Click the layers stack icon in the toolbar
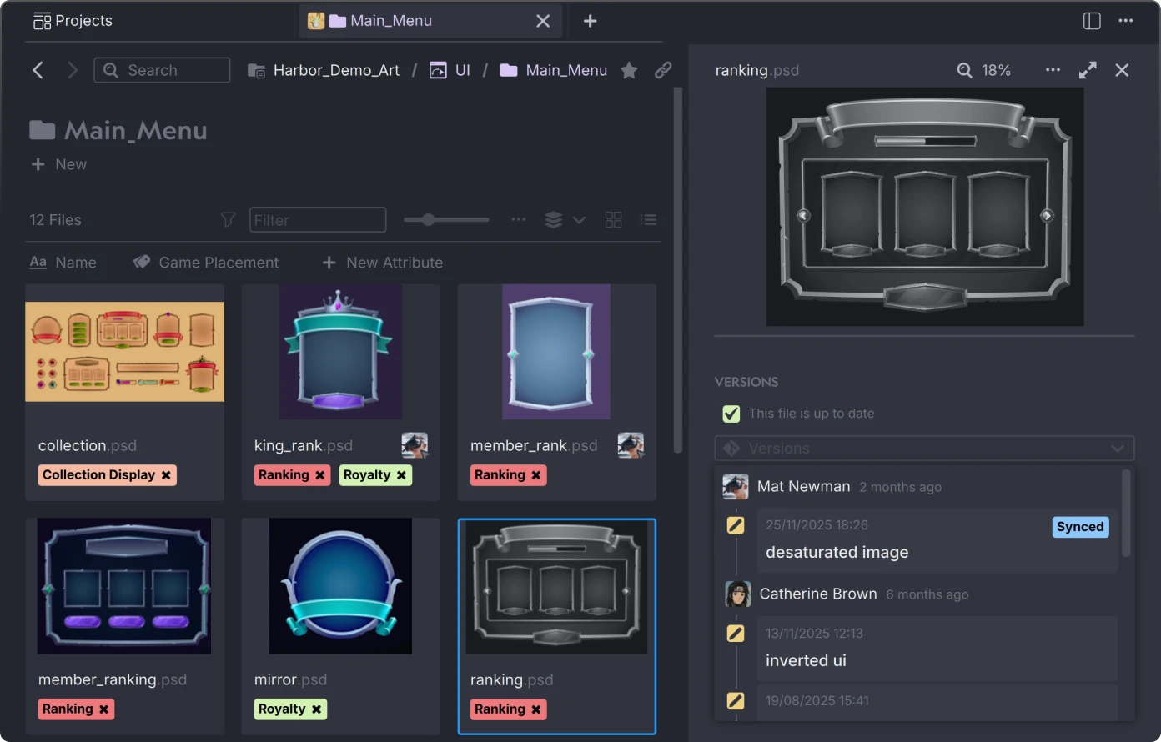1161x742 pixels. [553, 219]
